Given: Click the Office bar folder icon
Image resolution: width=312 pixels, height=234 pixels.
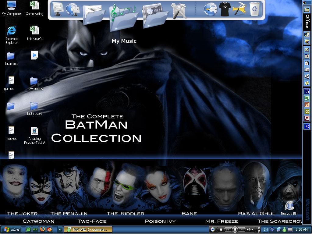Looking at the screenshot, I should [307, 9].
